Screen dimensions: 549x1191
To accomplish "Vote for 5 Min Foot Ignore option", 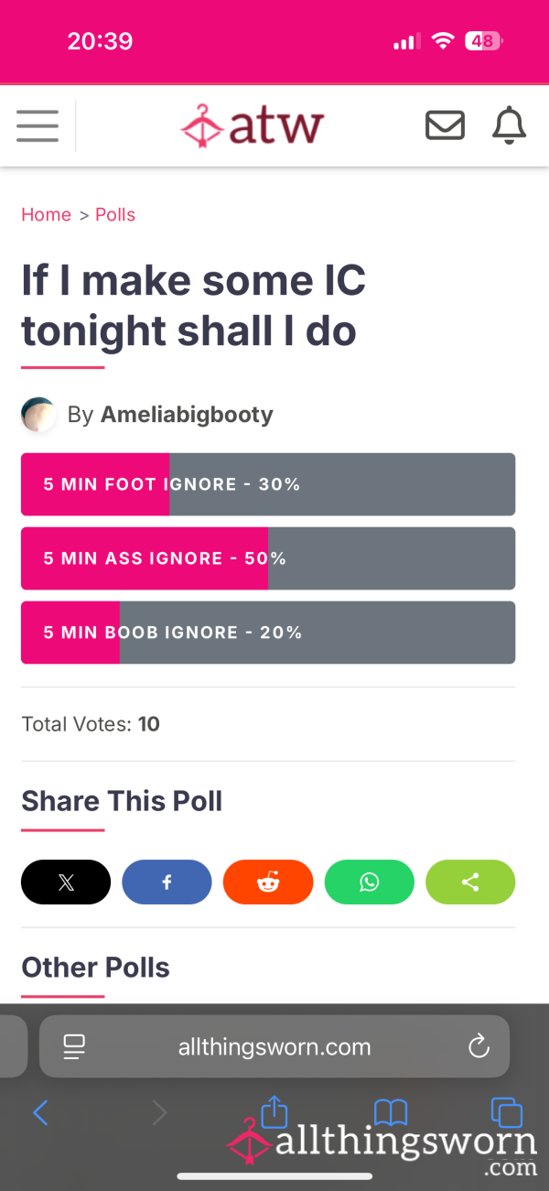I will (268, 484).
